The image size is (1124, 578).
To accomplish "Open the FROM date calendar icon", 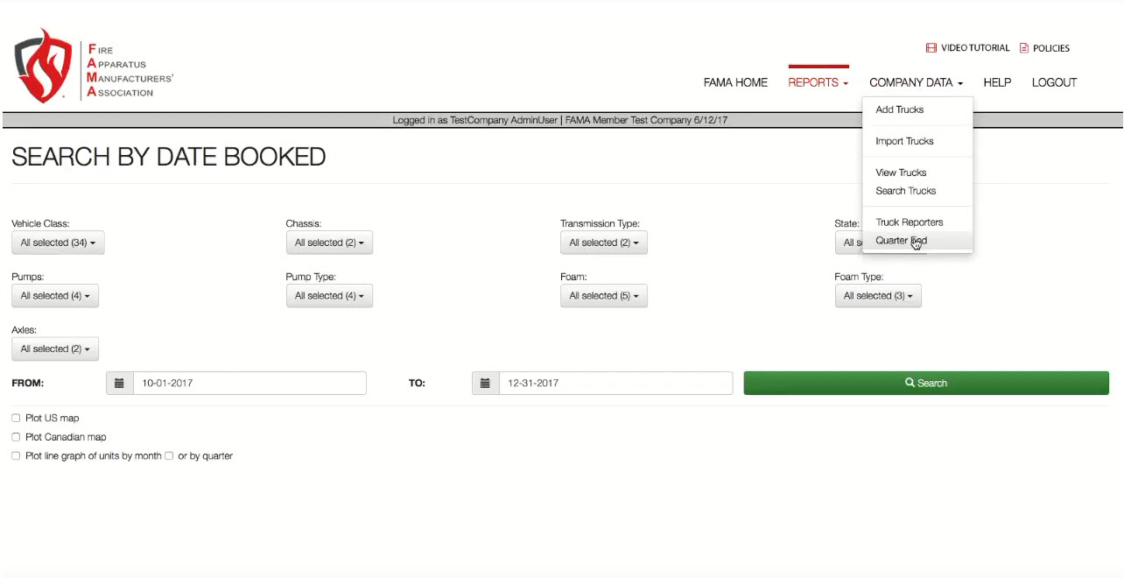I will click(120, 383).
